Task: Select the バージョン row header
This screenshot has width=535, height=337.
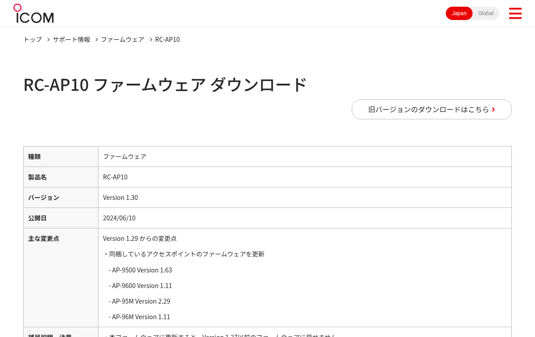Action: tap(61, 197)
